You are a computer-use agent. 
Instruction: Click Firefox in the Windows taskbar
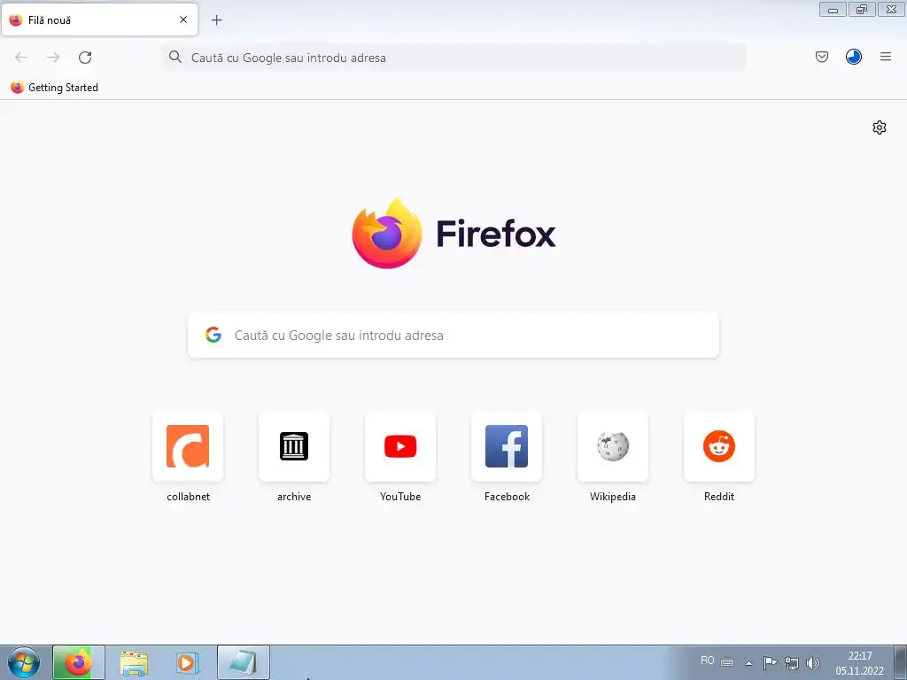click(79, 662)
